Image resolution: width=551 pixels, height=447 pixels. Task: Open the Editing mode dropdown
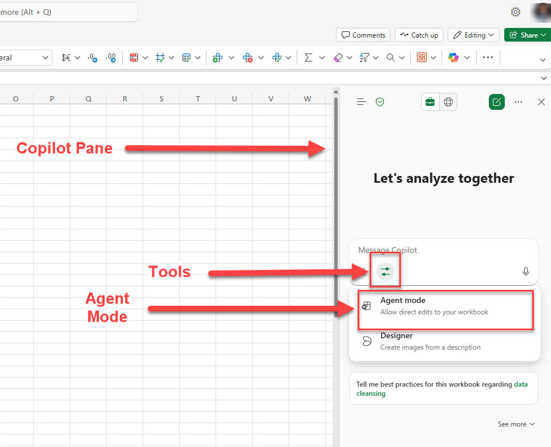click(473, 35)
